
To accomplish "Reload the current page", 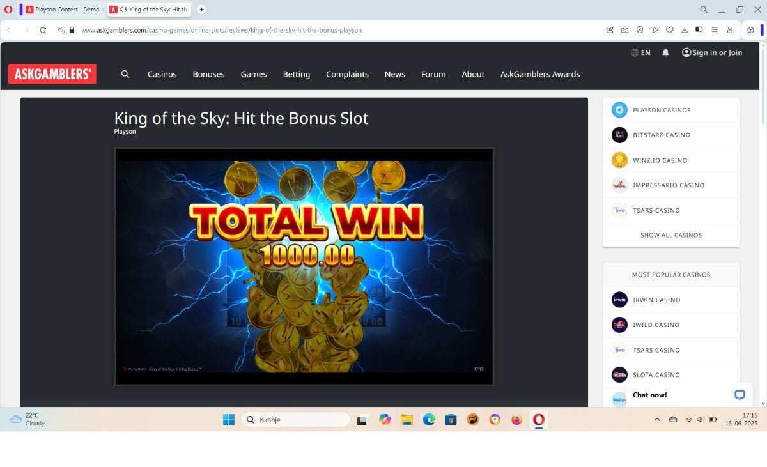I will pyautogui.click(x=43, y=30).
